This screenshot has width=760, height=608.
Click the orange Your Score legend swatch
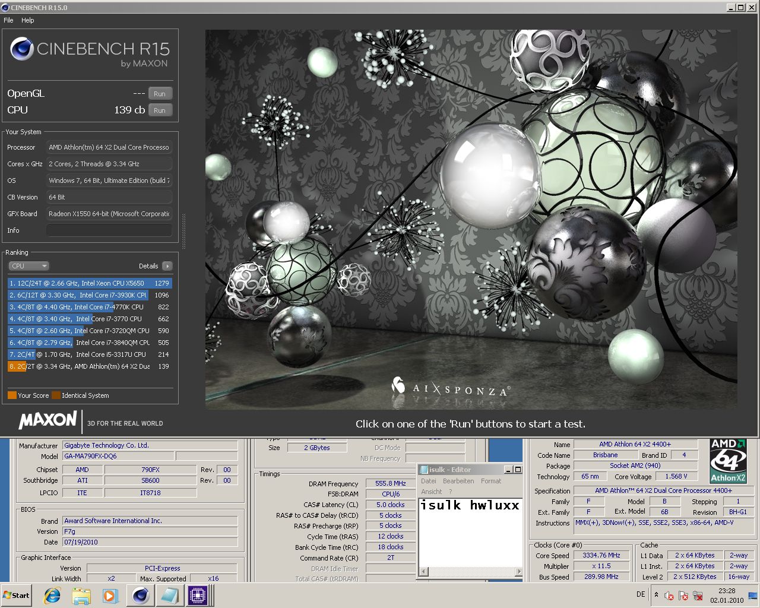pos(12,395)
